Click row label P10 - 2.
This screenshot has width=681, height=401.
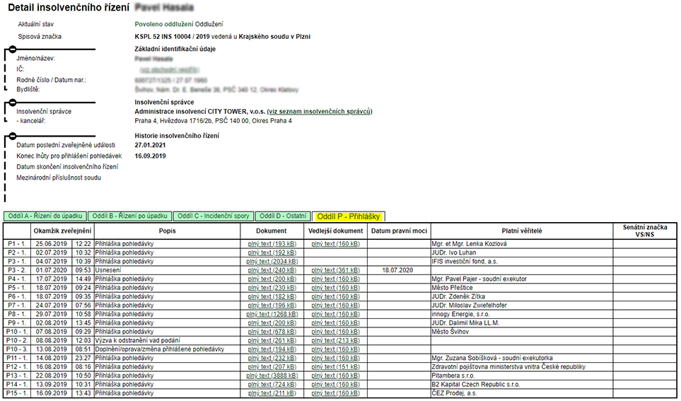point(17,340)
